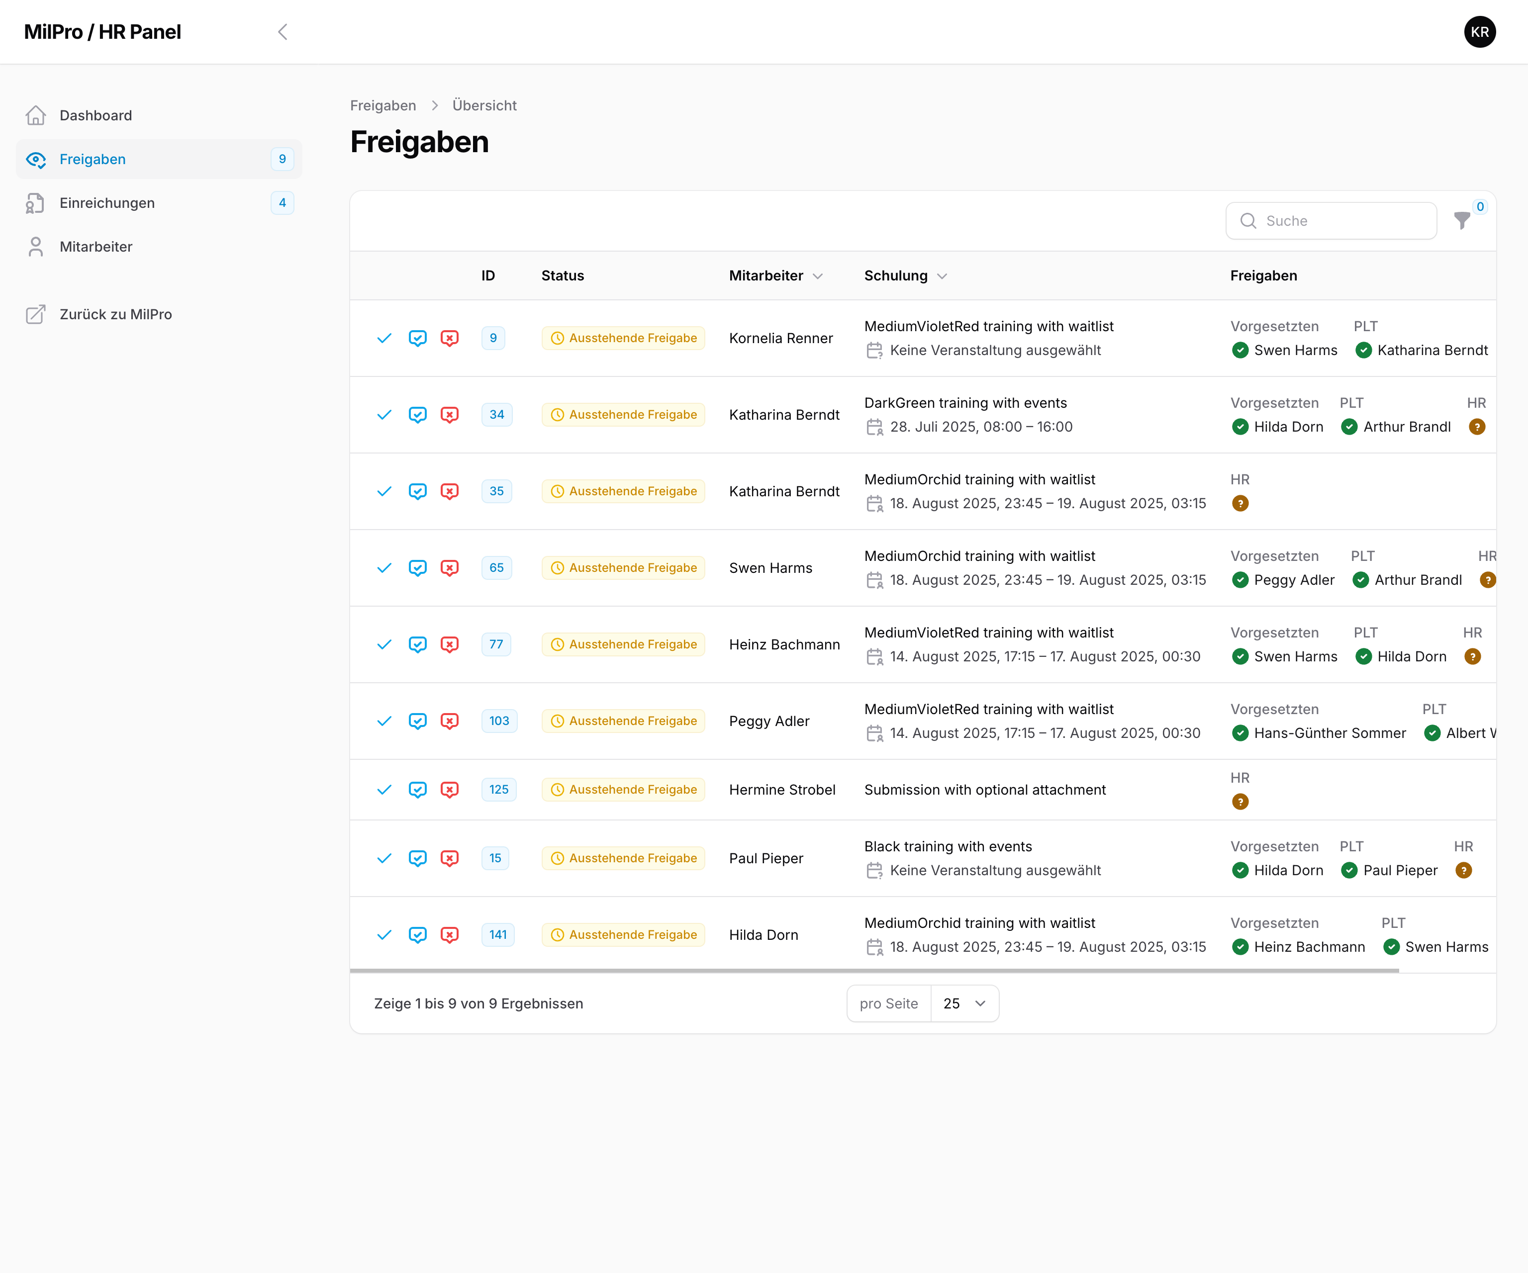Click 28. Juli 2025 event date
The image size is (1528, 1273).
tap(981, 427)
